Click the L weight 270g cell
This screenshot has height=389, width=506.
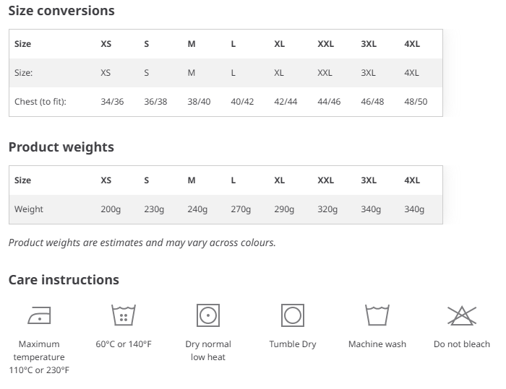[x=241, y=209]
